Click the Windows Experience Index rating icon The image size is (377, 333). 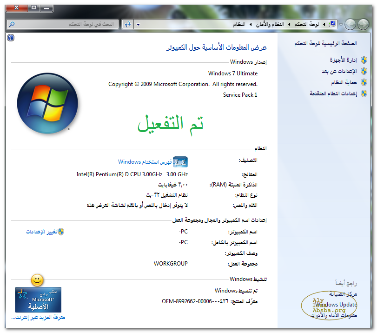[180, 161]
